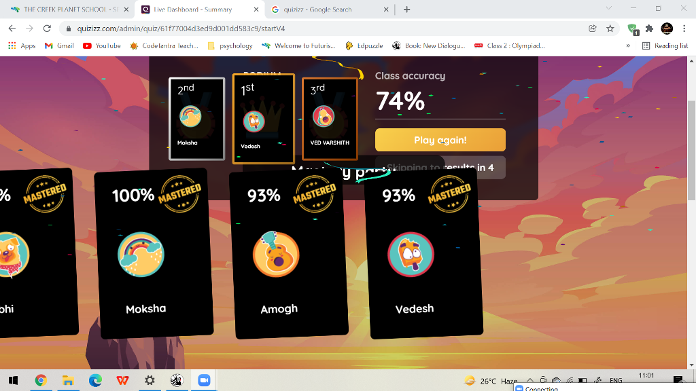Select Amogh's guitar avatar icon
Screen dimensions: 696x391
276,255
